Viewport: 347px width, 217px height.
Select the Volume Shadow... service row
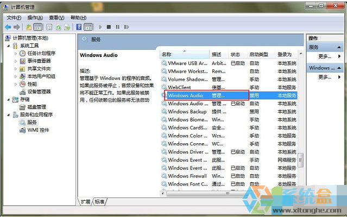pos(229,79)
